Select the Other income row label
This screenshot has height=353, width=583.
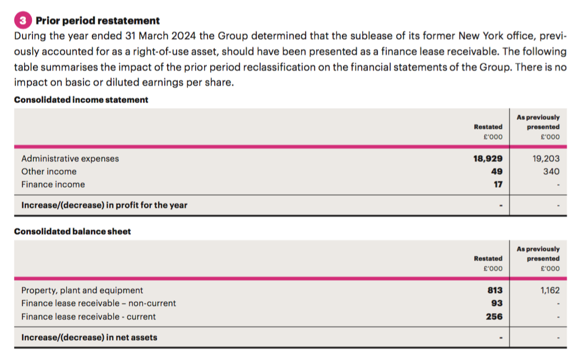[49, 171]
